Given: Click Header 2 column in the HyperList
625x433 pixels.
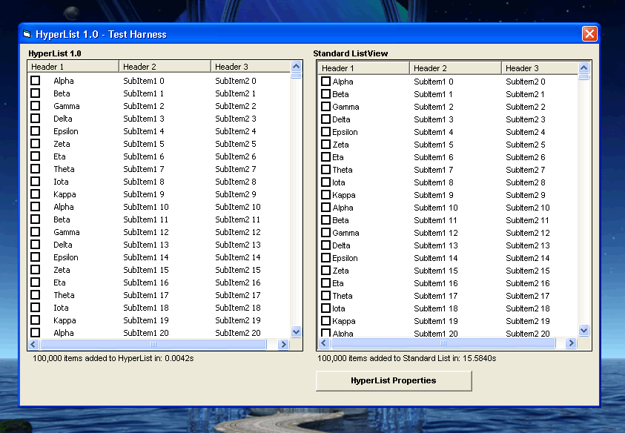Looking at the screenshot, I should pyautogui.click(x=165, y=67).
